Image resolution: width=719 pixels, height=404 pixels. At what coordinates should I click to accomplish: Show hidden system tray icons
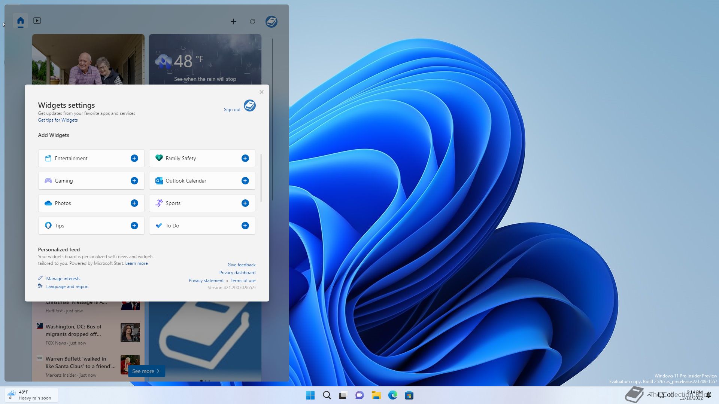(649, 395)
